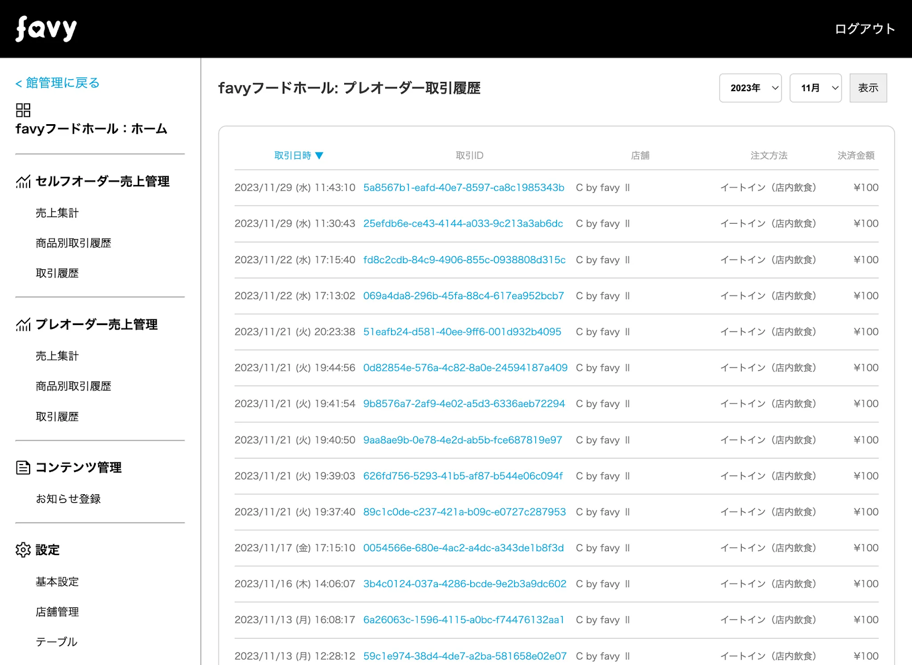Sort by 取引日時 column header
The width and height of the screenshot is (912, 665).
[x=292, y=155]
